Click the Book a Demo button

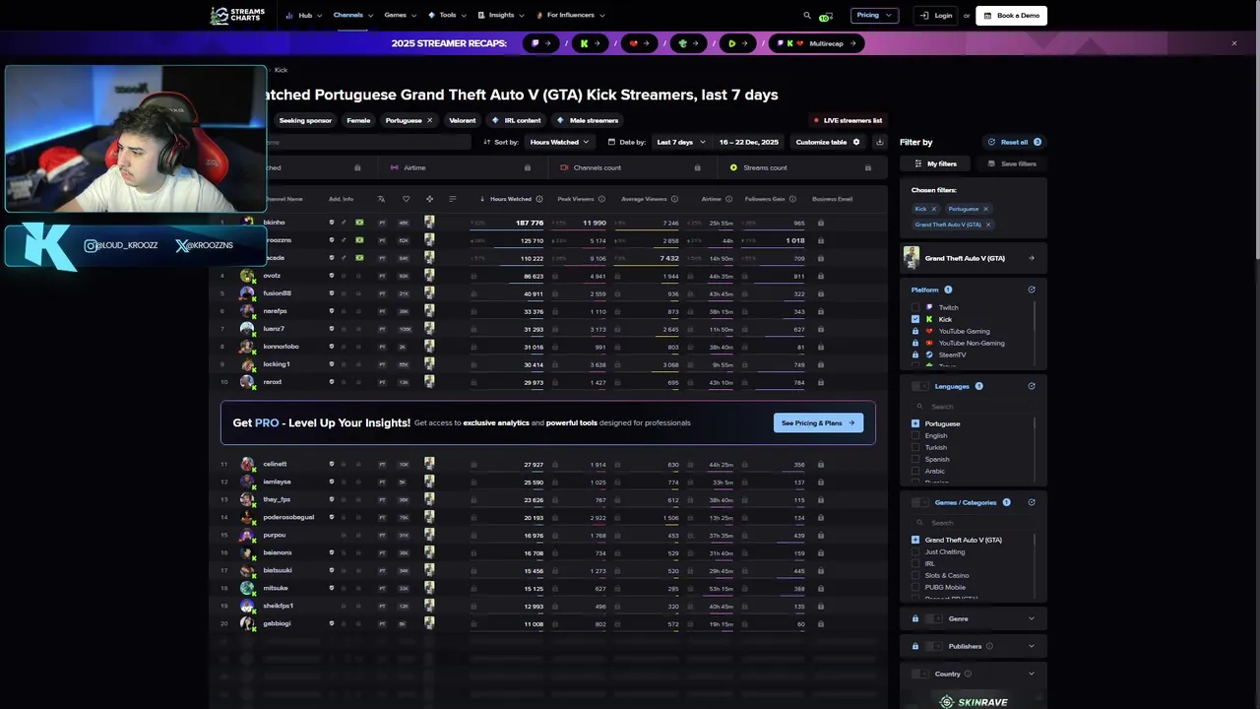[1011, 16]
